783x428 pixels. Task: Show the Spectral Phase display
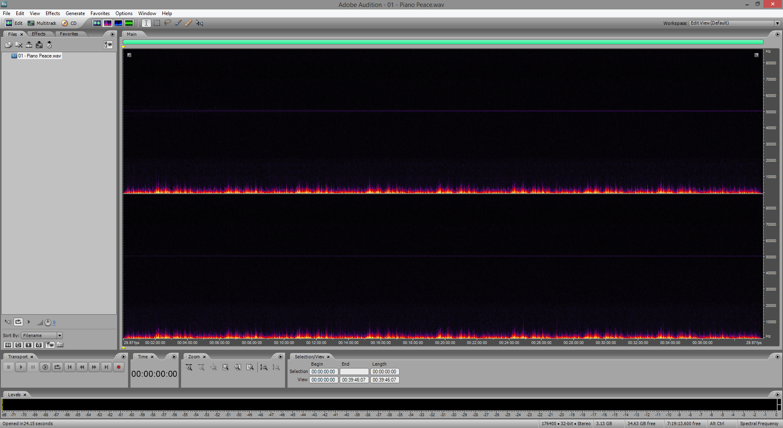point(129,23)
